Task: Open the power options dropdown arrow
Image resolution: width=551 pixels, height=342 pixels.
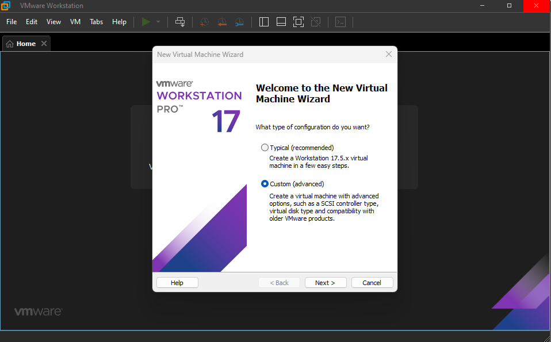Action: 158,22
